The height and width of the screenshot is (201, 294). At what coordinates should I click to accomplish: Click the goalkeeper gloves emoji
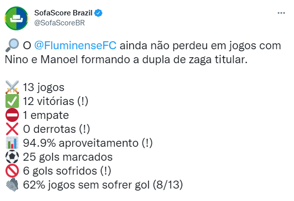[x=12, y=185]
